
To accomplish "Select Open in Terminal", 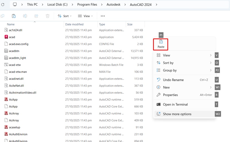I will pyautogui.click(x=184, y=104).
